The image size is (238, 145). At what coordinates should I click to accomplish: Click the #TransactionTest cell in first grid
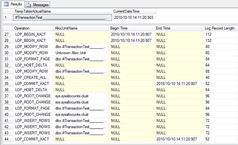click(x=62, y=17)
